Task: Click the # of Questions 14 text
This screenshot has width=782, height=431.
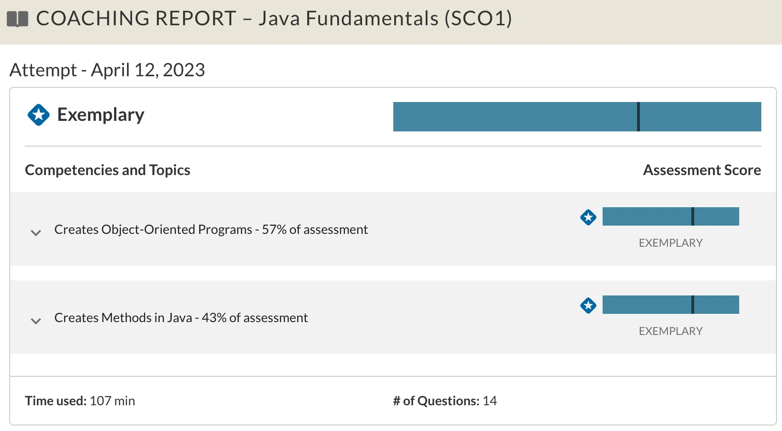Action: [445, 401]
